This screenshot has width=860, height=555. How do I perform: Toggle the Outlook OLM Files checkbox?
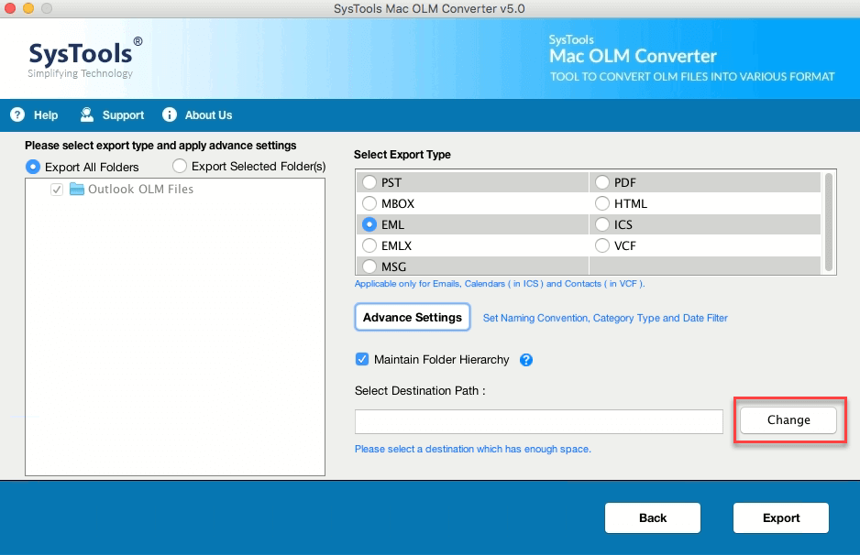tap(57, 190)
